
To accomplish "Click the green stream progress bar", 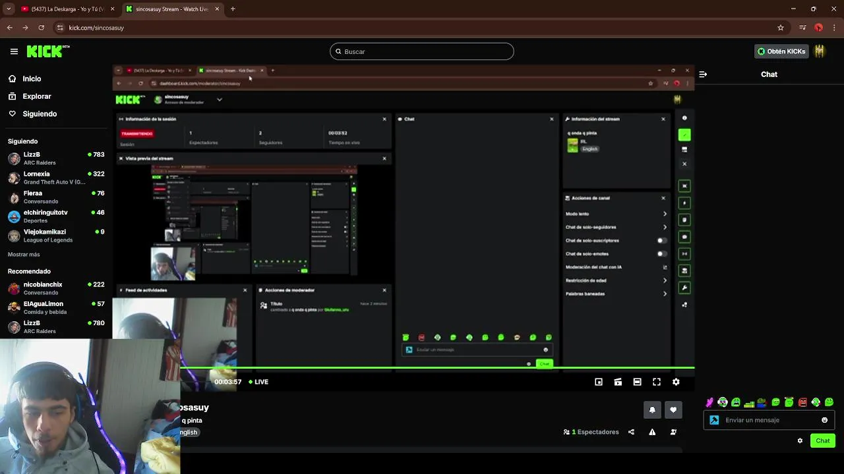I will (437, 368).
